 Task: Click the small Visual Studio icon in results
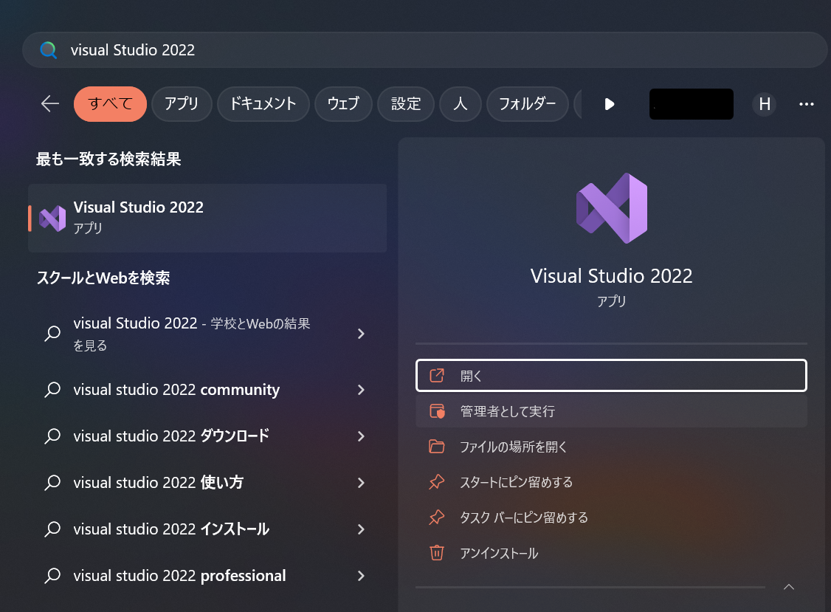(x=52, y=219)
